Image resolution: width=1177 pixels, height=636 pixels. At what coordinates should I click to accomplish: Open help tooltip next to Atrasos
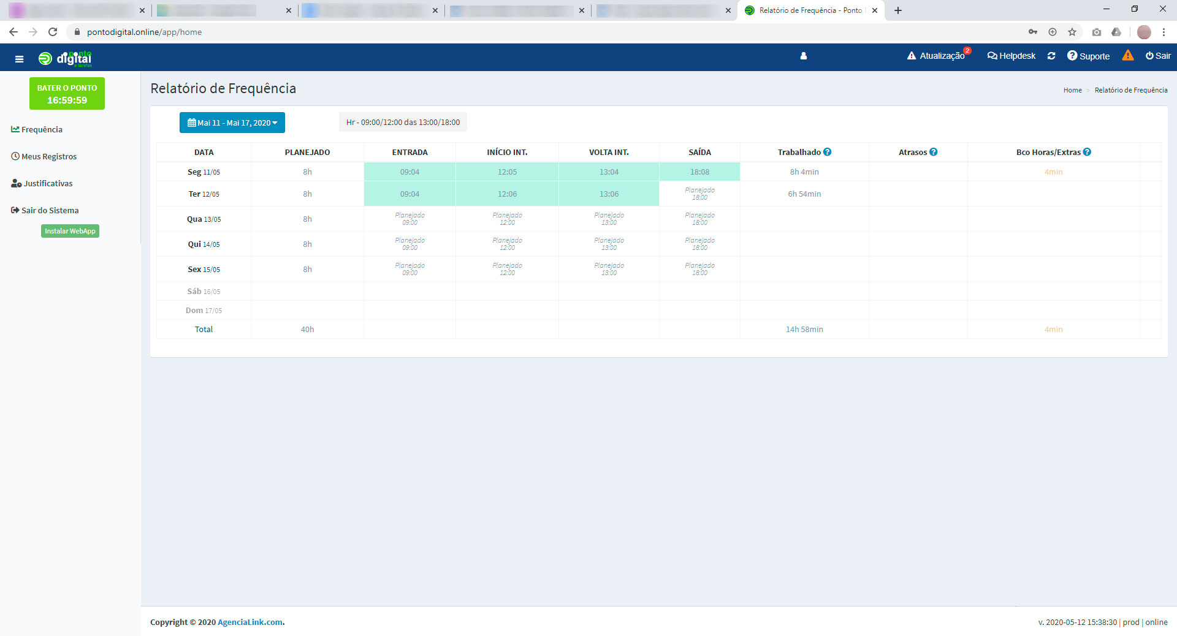pos(933,152)
